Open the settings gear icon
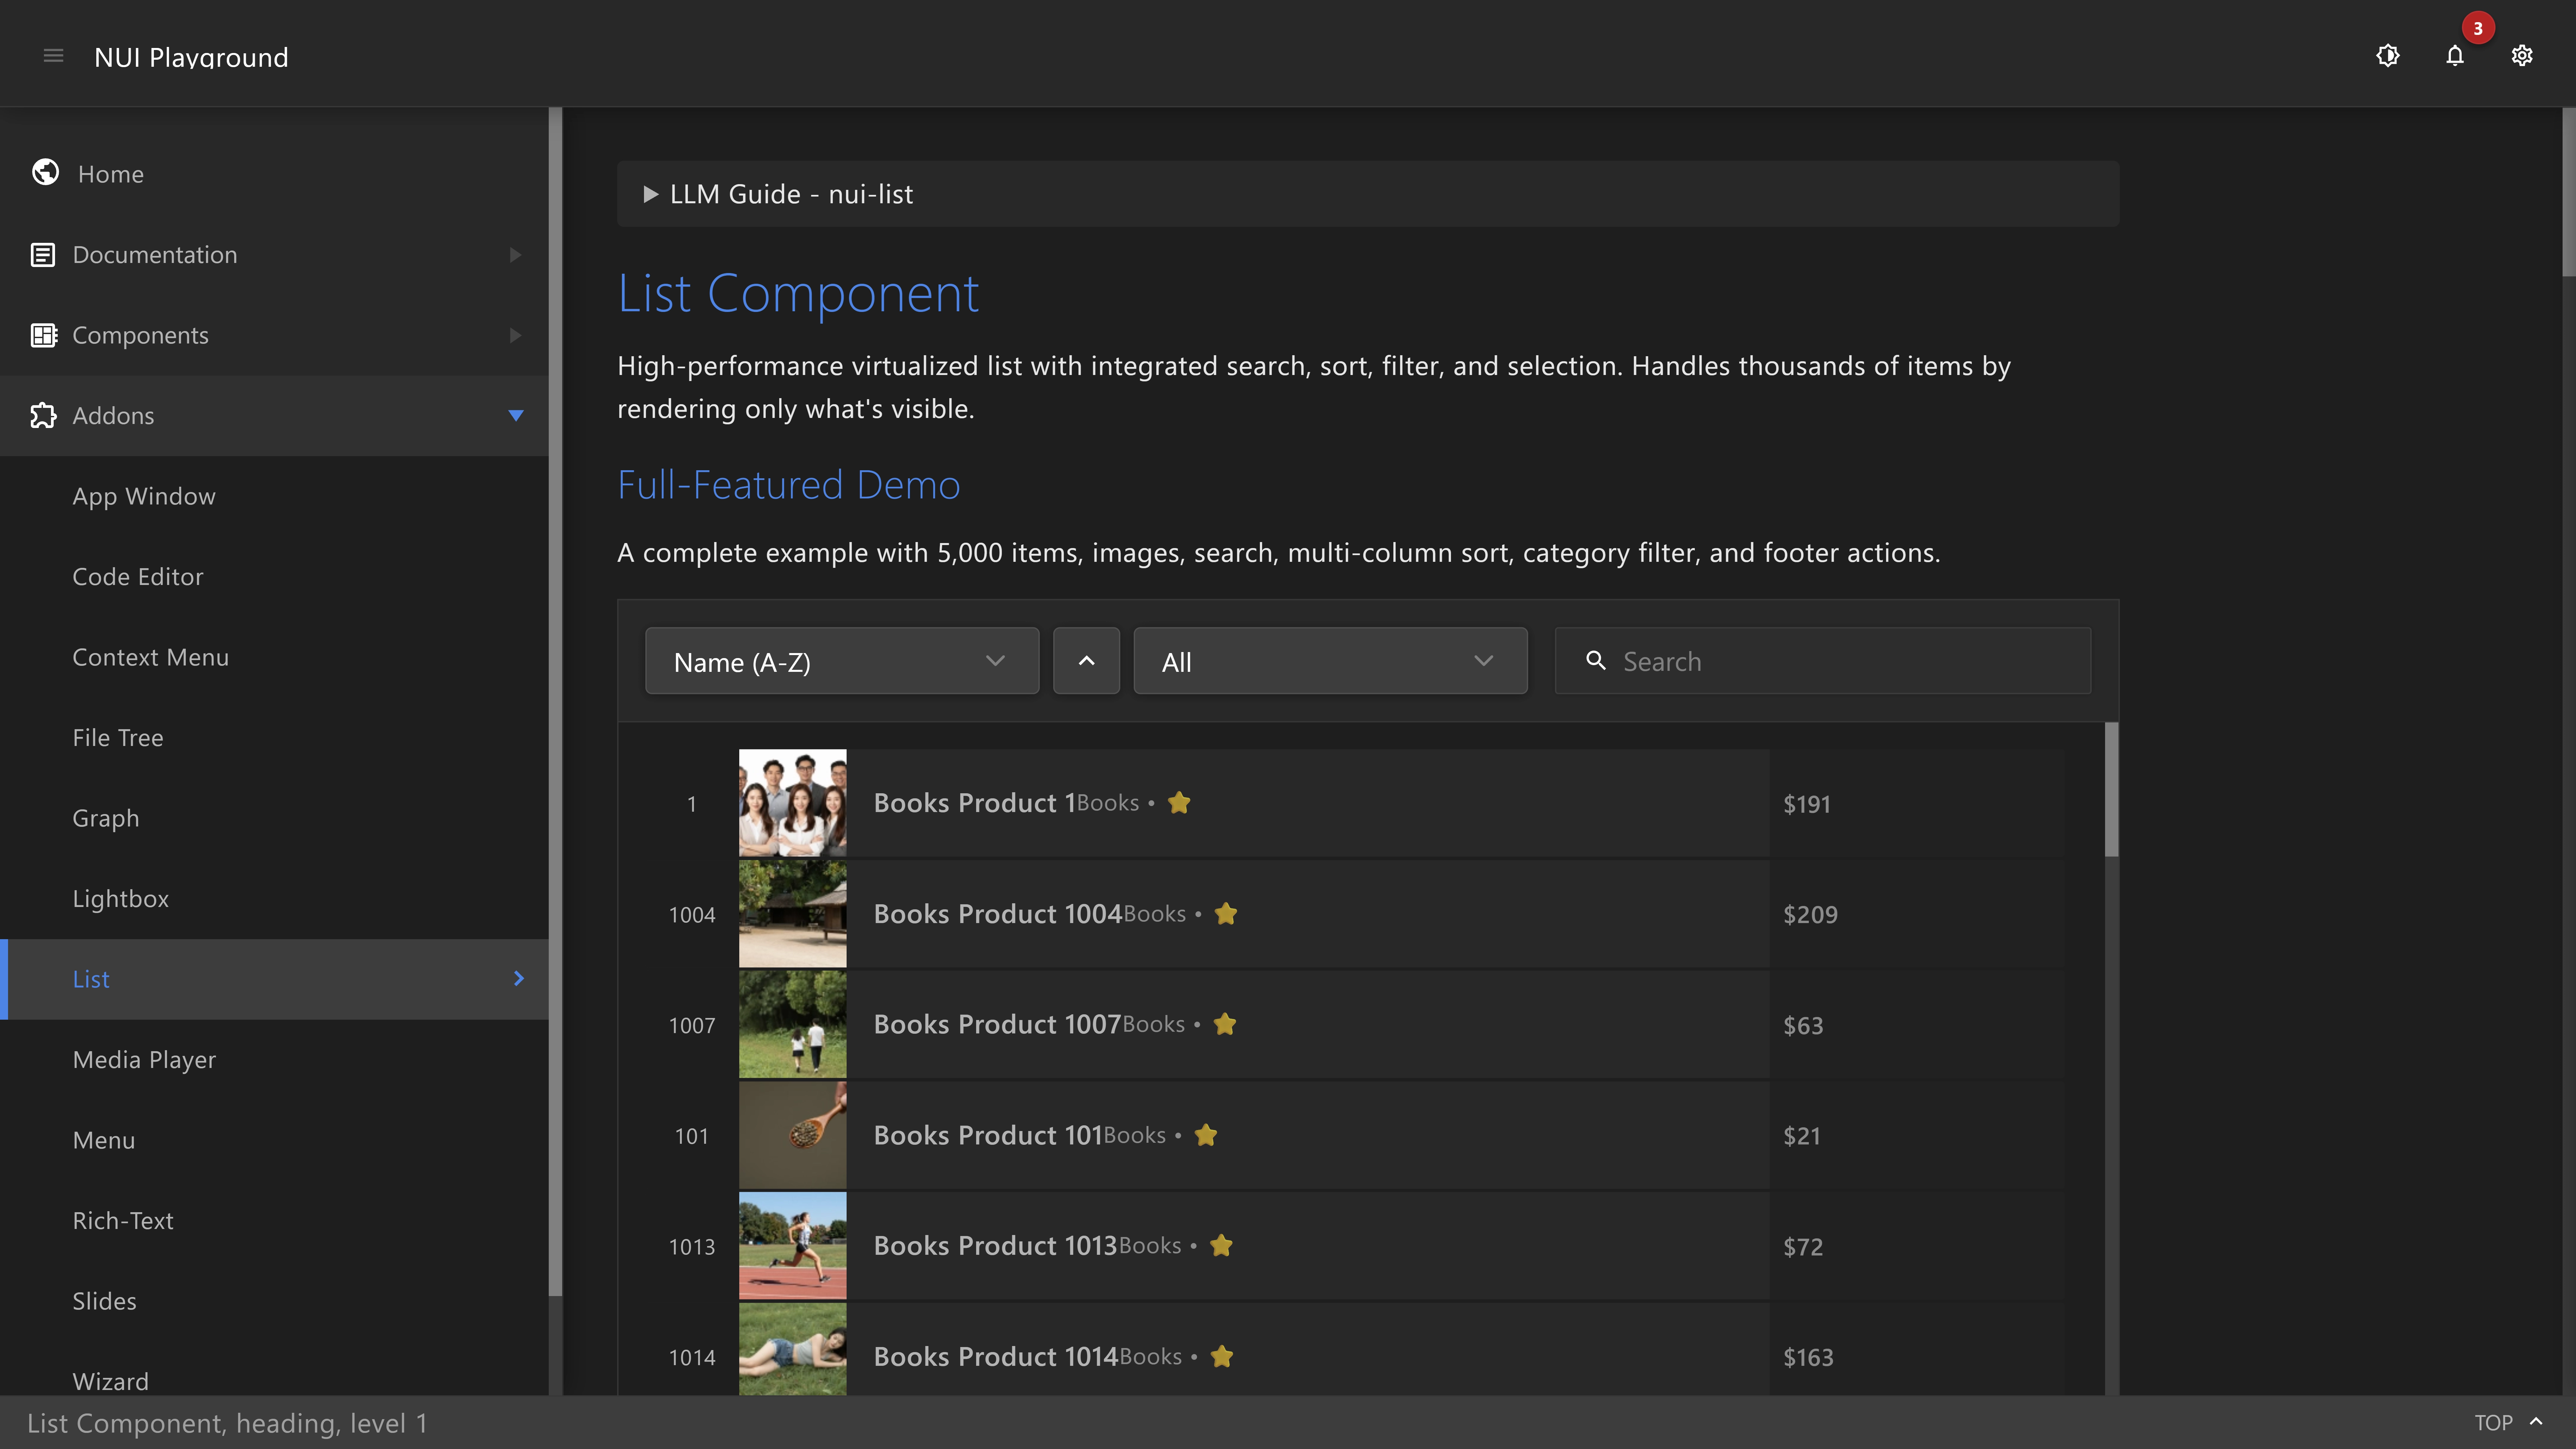 pyautogui.click(x=2522, y=56)
